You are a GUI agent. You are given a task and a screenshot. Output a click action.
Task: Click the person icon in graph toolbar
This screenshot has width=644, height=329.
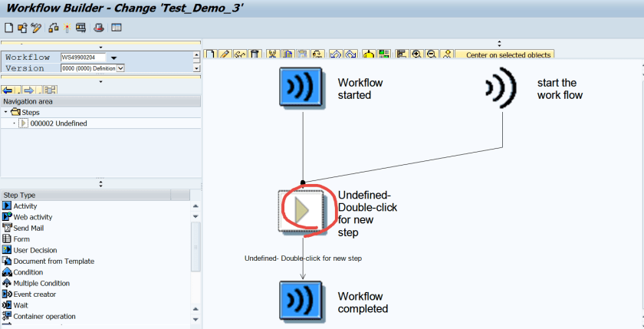coord(447,54)
